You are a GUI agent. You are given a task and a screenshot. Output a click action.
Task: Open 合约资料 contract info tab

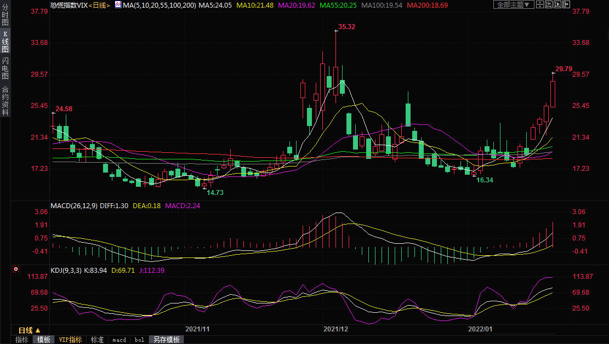[5, 100]
